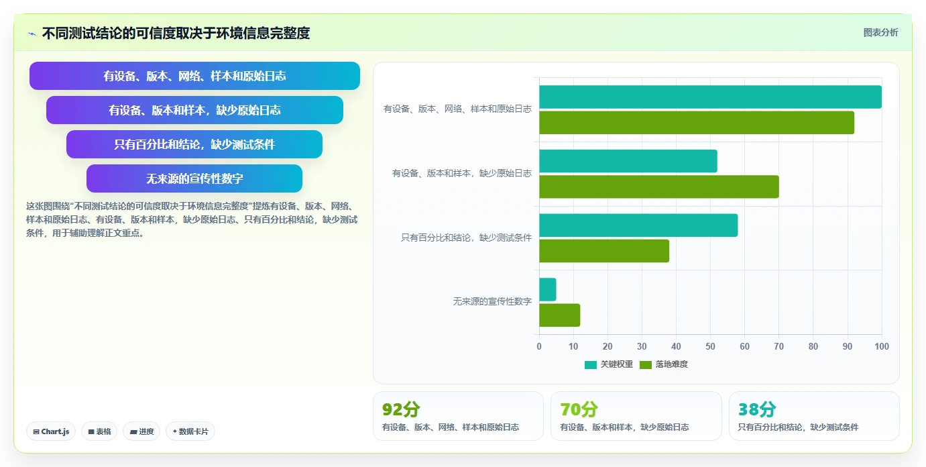
Task: Click the 图表分析 label in header
Action: point(880,33)
